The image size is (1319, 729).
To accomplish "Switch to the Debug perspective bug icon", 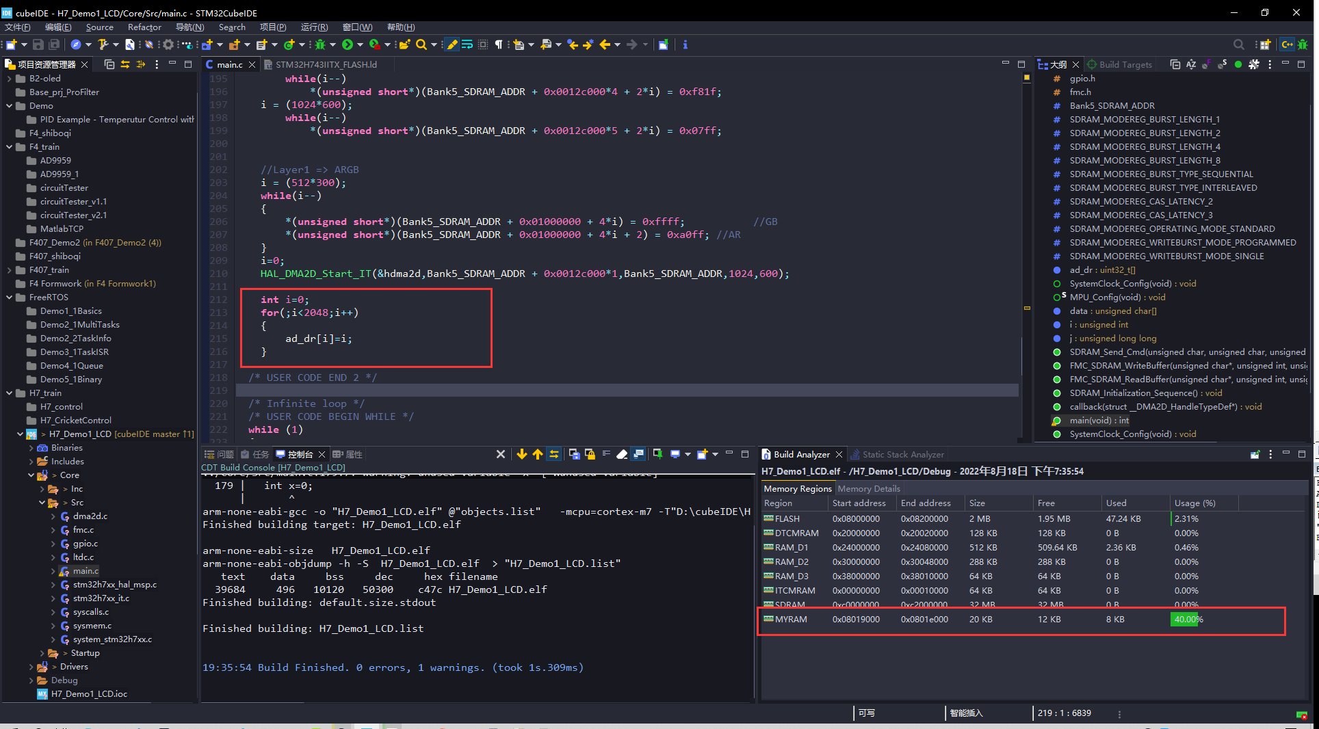I will pyautogui.click(x=1303, y=44).
